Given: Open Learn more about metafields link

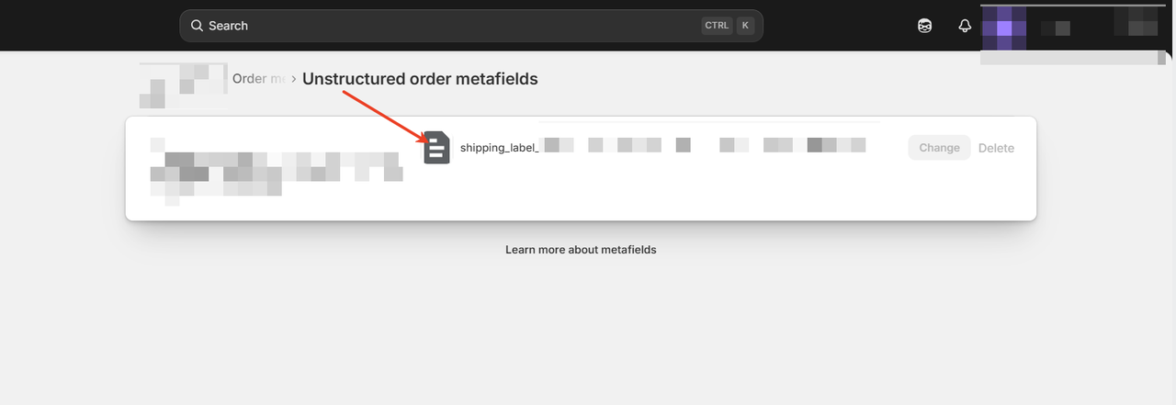Looking at the screenshot, I should coord(581,250).
